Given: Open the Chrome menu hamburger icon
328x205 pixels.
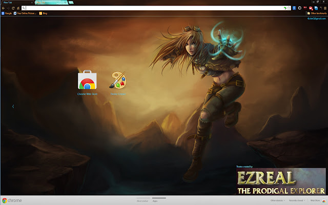Looking at the screenshot, I should point(325,8).
